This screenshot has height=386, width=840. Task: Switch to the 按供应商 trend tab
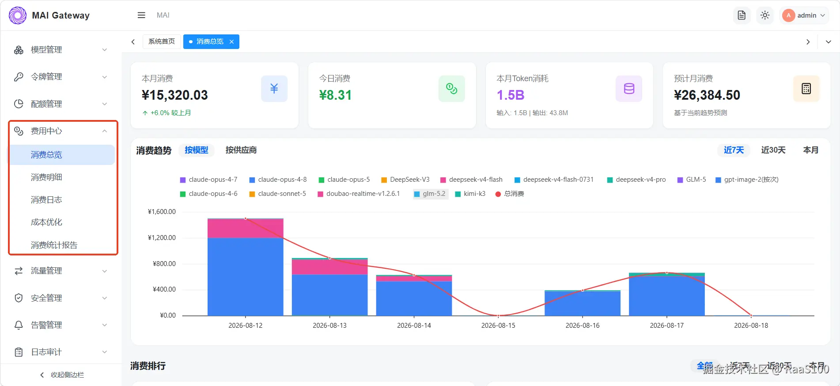pos(241,150)
